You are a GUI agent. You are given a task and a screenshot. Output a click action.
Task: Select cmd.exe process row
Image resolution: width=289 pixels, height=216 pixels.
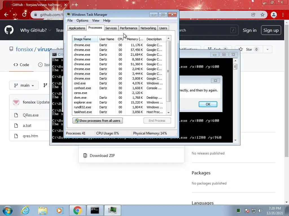119,83
